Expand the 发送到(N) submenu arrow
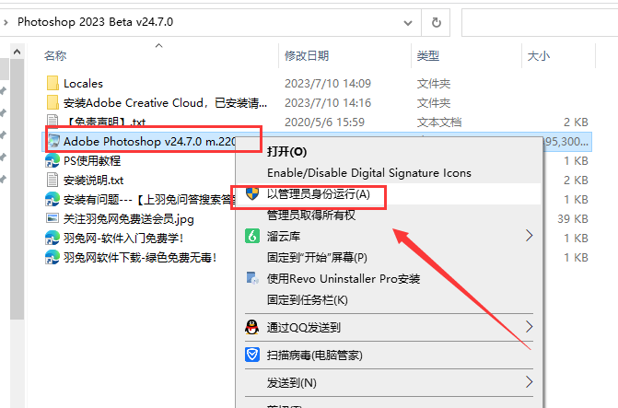The height and width of the screenshot is (408, 618). 529,381
